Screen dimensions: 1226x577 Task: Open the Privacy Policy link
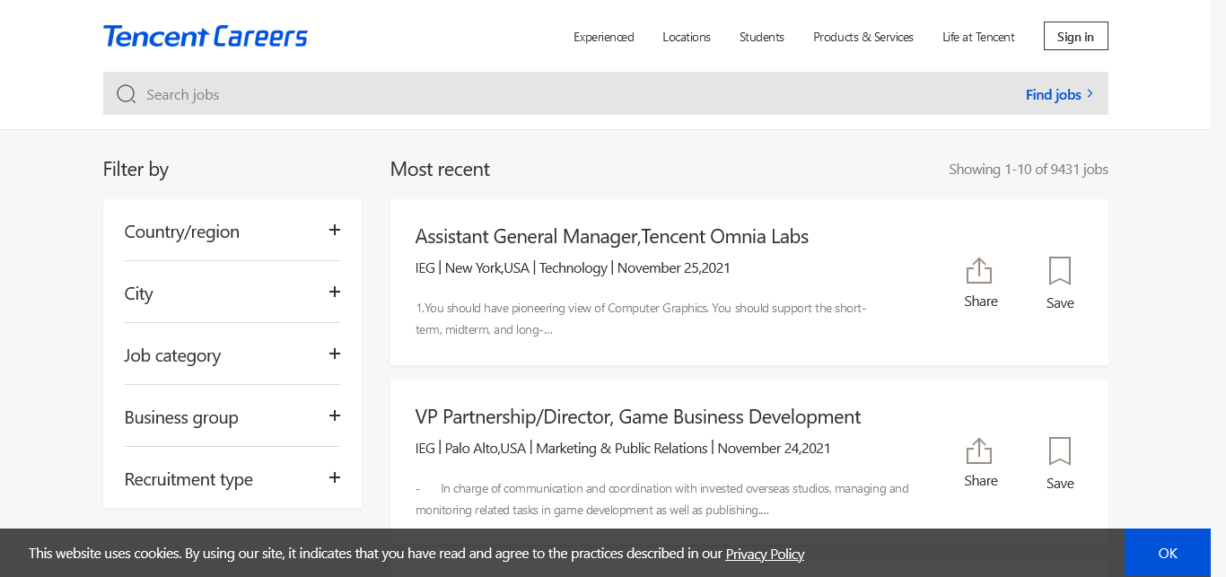point(765,554)
